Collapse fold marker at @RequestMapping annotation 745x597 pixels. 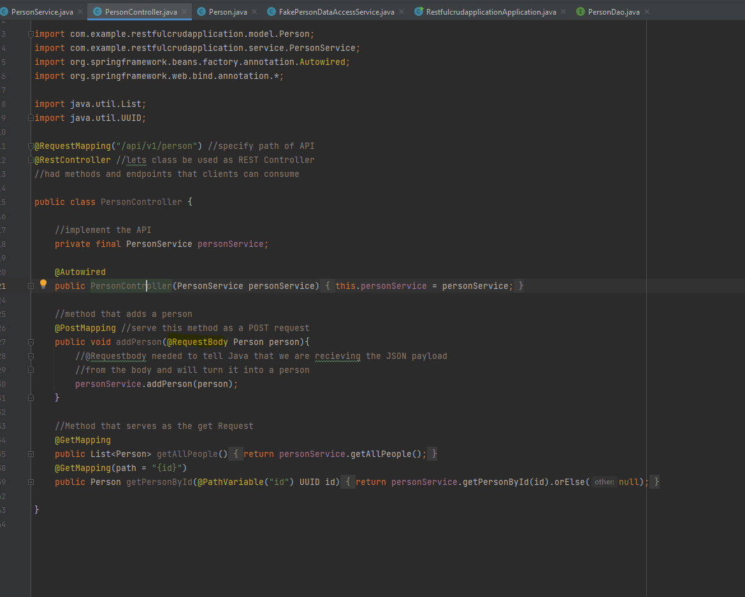[31, 146]
